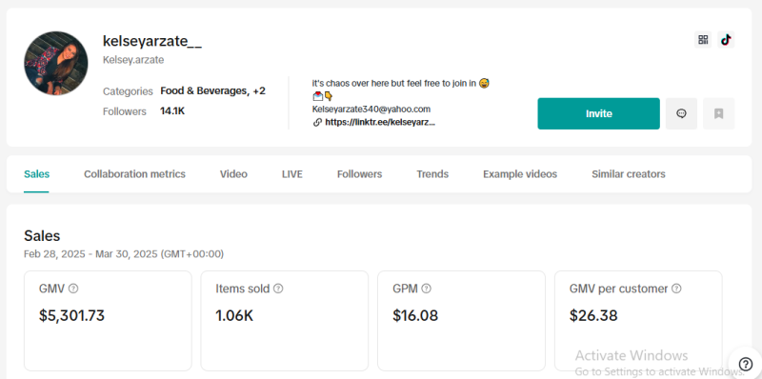Open the linktr.ee/kelseyarz link

(380, 123)
